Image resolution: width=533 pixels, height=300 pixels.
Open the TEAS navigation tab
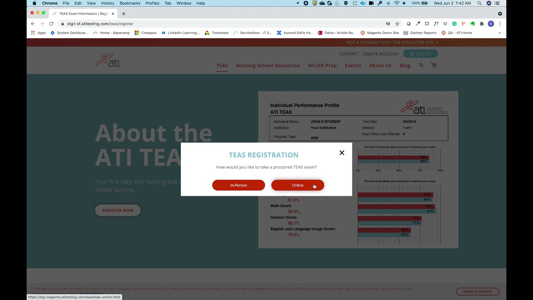pyautogui.click(x=222, y=65)
